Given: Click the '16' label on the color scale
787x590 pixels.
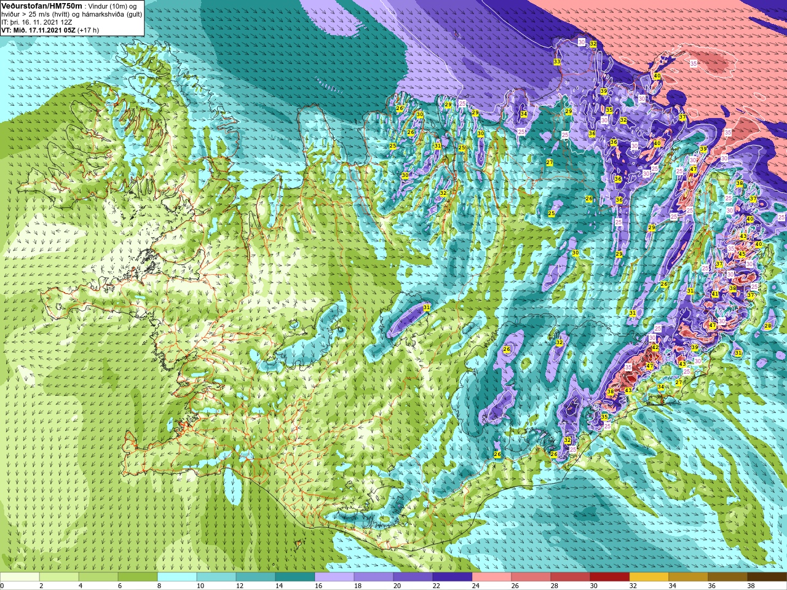Looking at the screenshot, I should pyautogui.click(x=318, y=586).
